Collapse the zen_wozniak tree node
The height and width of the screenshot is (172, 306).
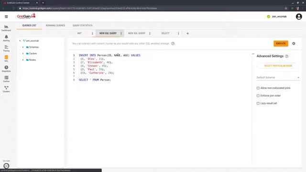click(20, 41)
